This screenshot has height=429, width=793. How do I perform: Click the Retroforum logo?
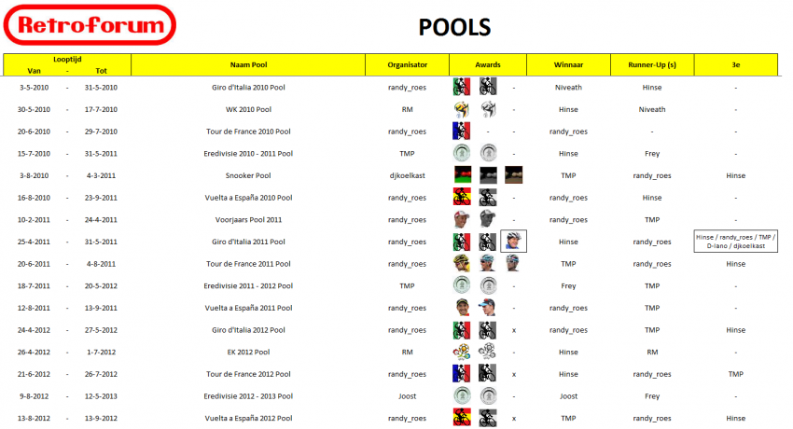click(90, 25)
